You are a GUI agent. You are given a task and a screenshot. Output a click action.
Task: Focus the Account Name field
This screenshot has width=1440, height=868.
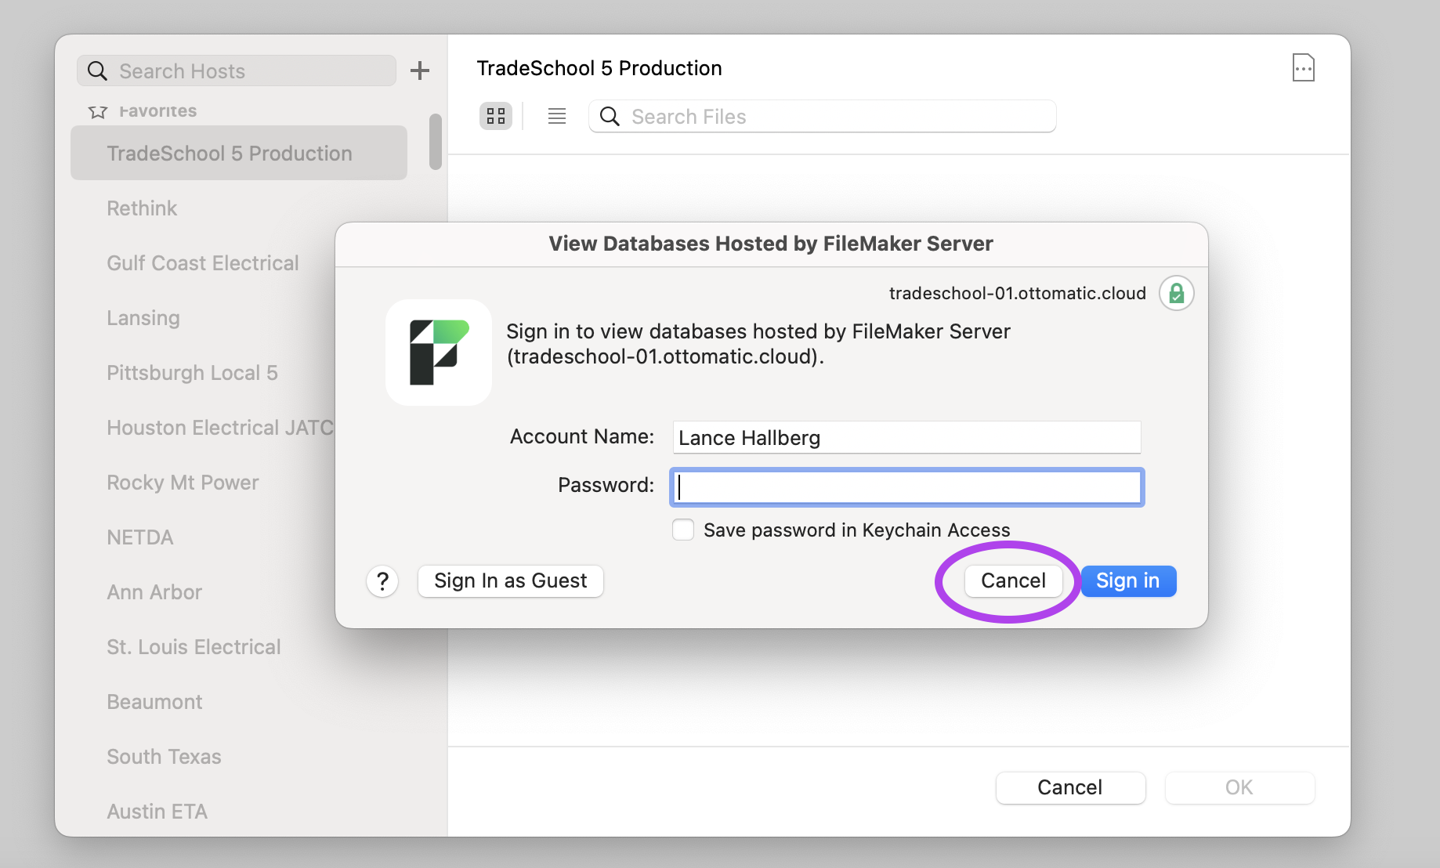click(906, 437)
